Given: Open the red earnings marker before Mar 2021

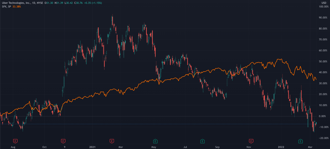Looking at the screenshot, I should point(112,141).
